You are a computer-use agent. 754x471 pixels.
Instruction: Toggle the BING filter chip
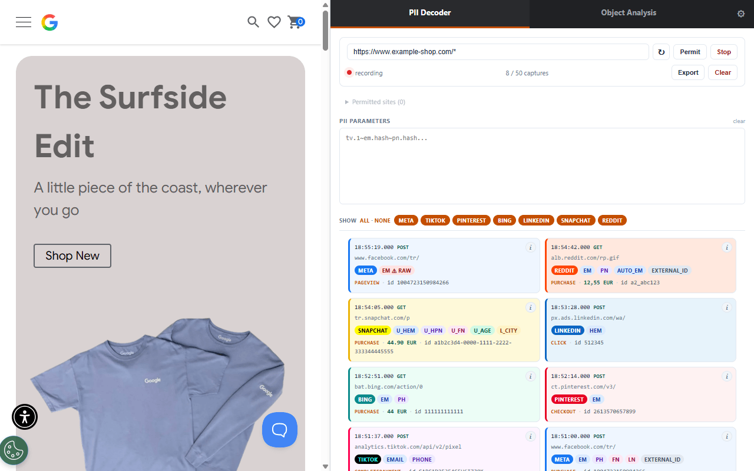[x=504, y=220]
